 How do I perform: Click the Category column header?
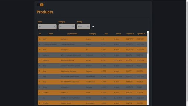point(93,34)
